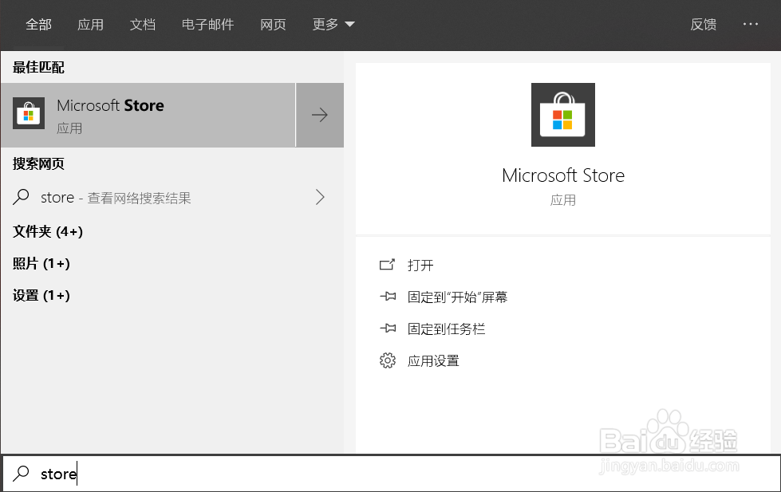Click the Microsoft Store icon in best match
Screen dimensions: 781x492
coord(29,115)
